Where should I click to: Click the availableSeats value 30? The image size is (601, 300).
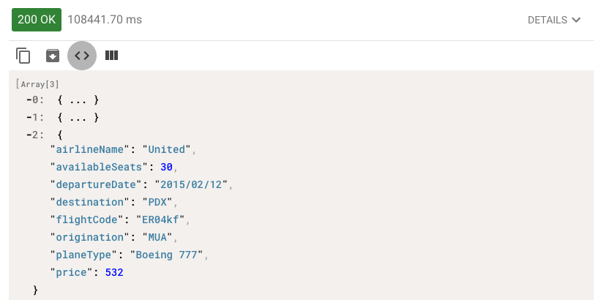coord(166,167)
